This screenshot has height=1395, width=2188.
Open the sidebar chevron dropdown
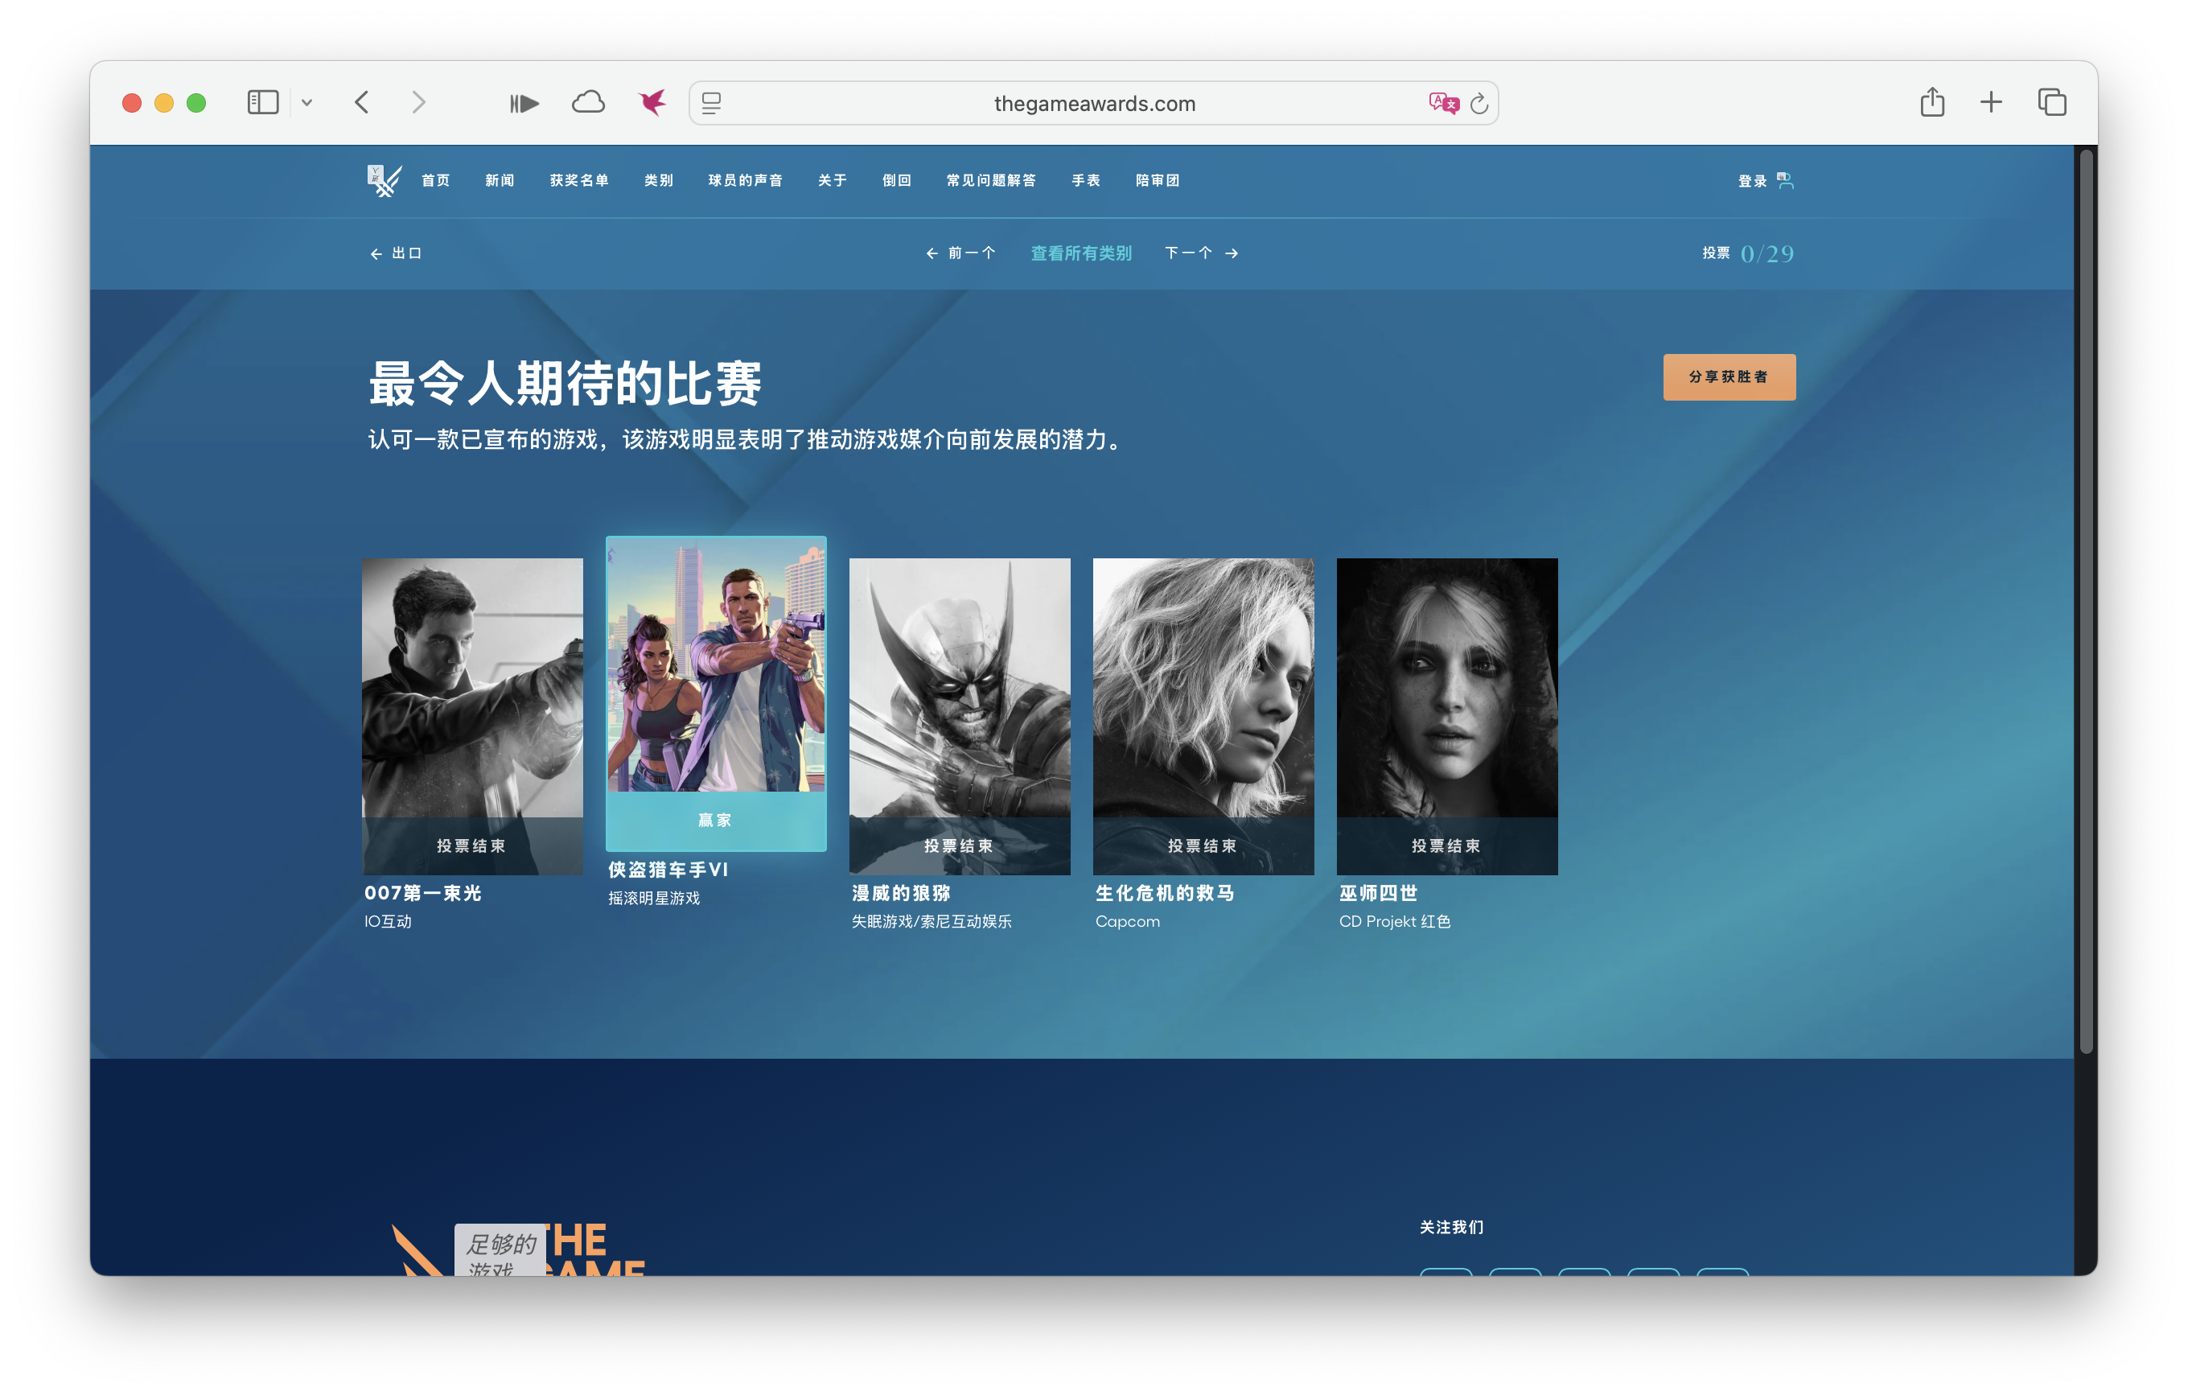coord(307,103)
